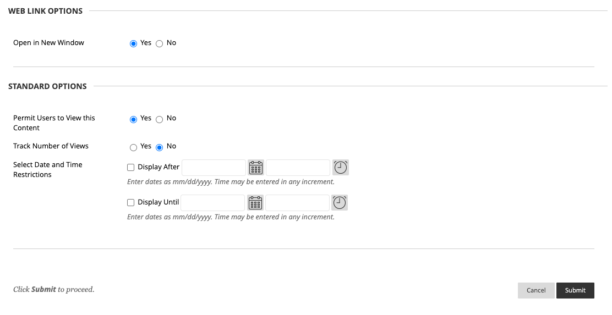Select Yes for Open in New Window
612x315 pixels.
[x=133, y=44]
